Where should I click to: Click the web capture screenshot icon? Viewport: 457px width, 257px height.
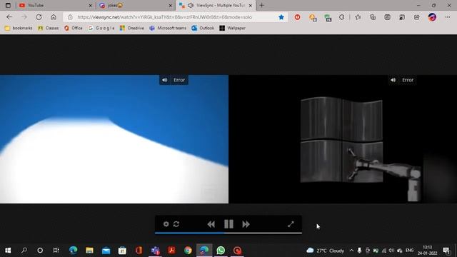[387, 17]
